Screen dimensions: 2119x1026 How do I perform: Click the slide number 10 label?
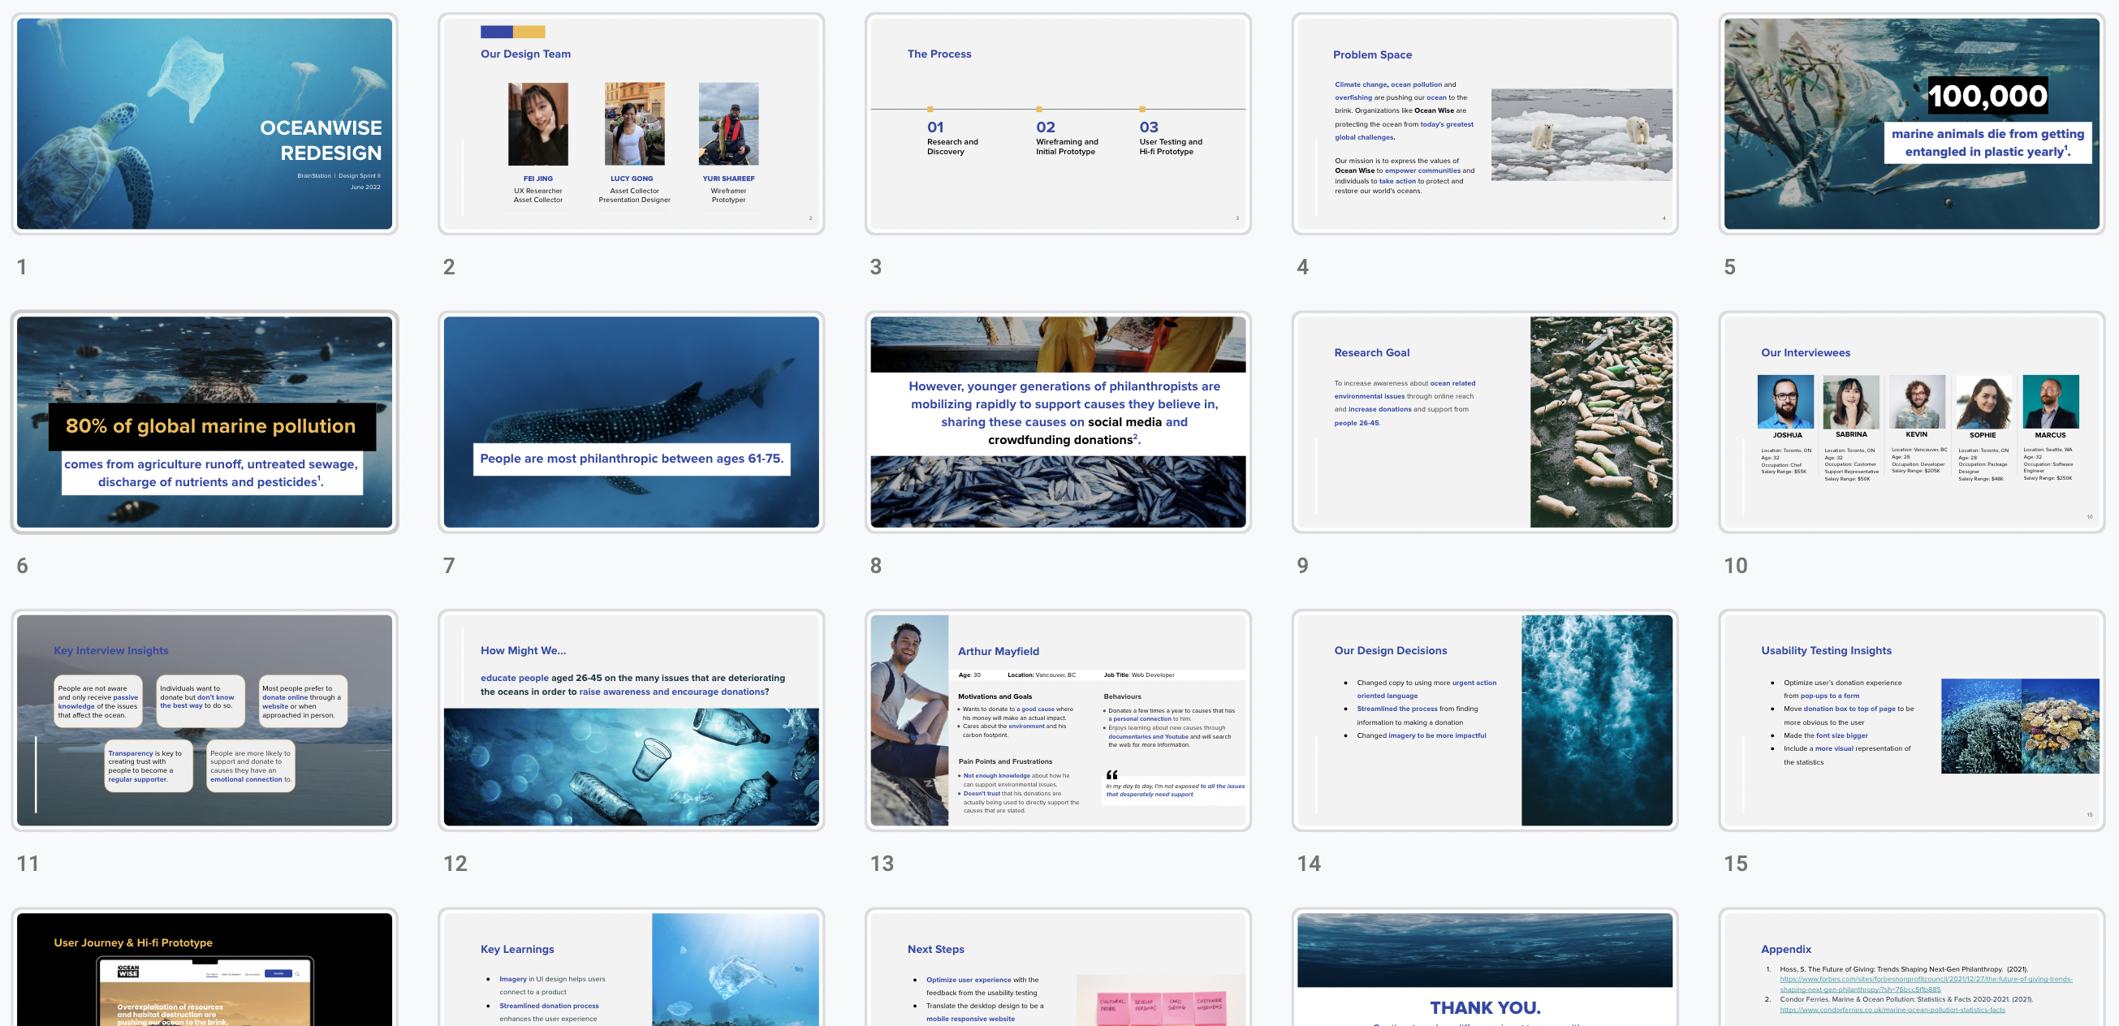1736,566
